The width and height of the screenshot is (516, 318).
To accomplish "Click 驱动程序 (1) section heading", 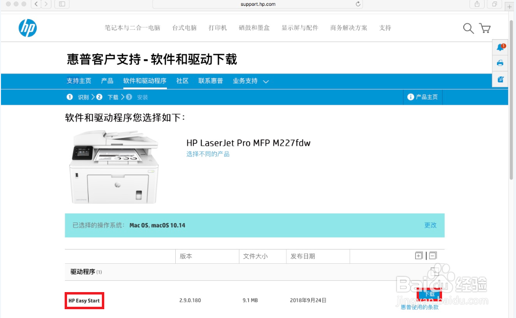I will 86,272.
